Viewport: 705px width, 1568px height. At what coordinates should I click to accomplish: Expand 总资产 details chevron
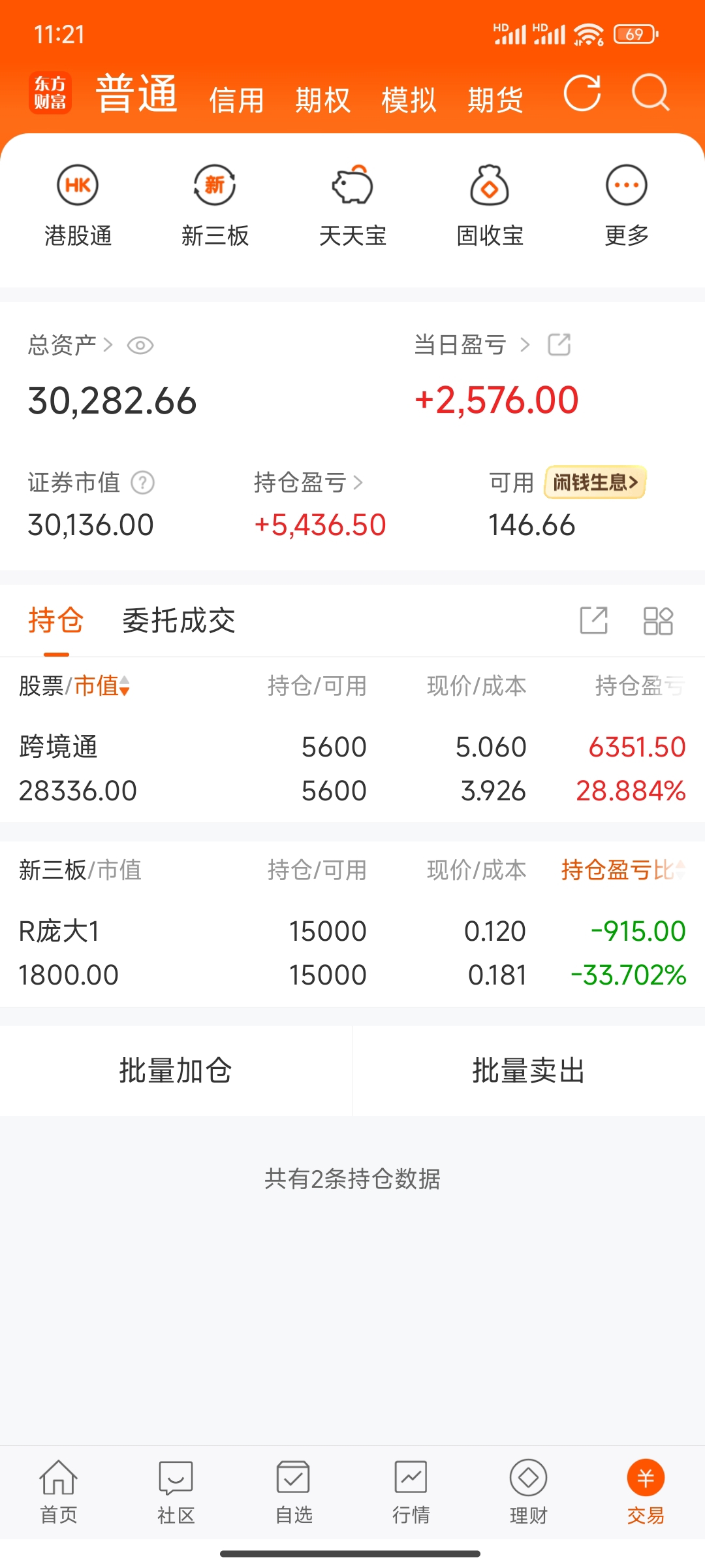tap(108, 344)
